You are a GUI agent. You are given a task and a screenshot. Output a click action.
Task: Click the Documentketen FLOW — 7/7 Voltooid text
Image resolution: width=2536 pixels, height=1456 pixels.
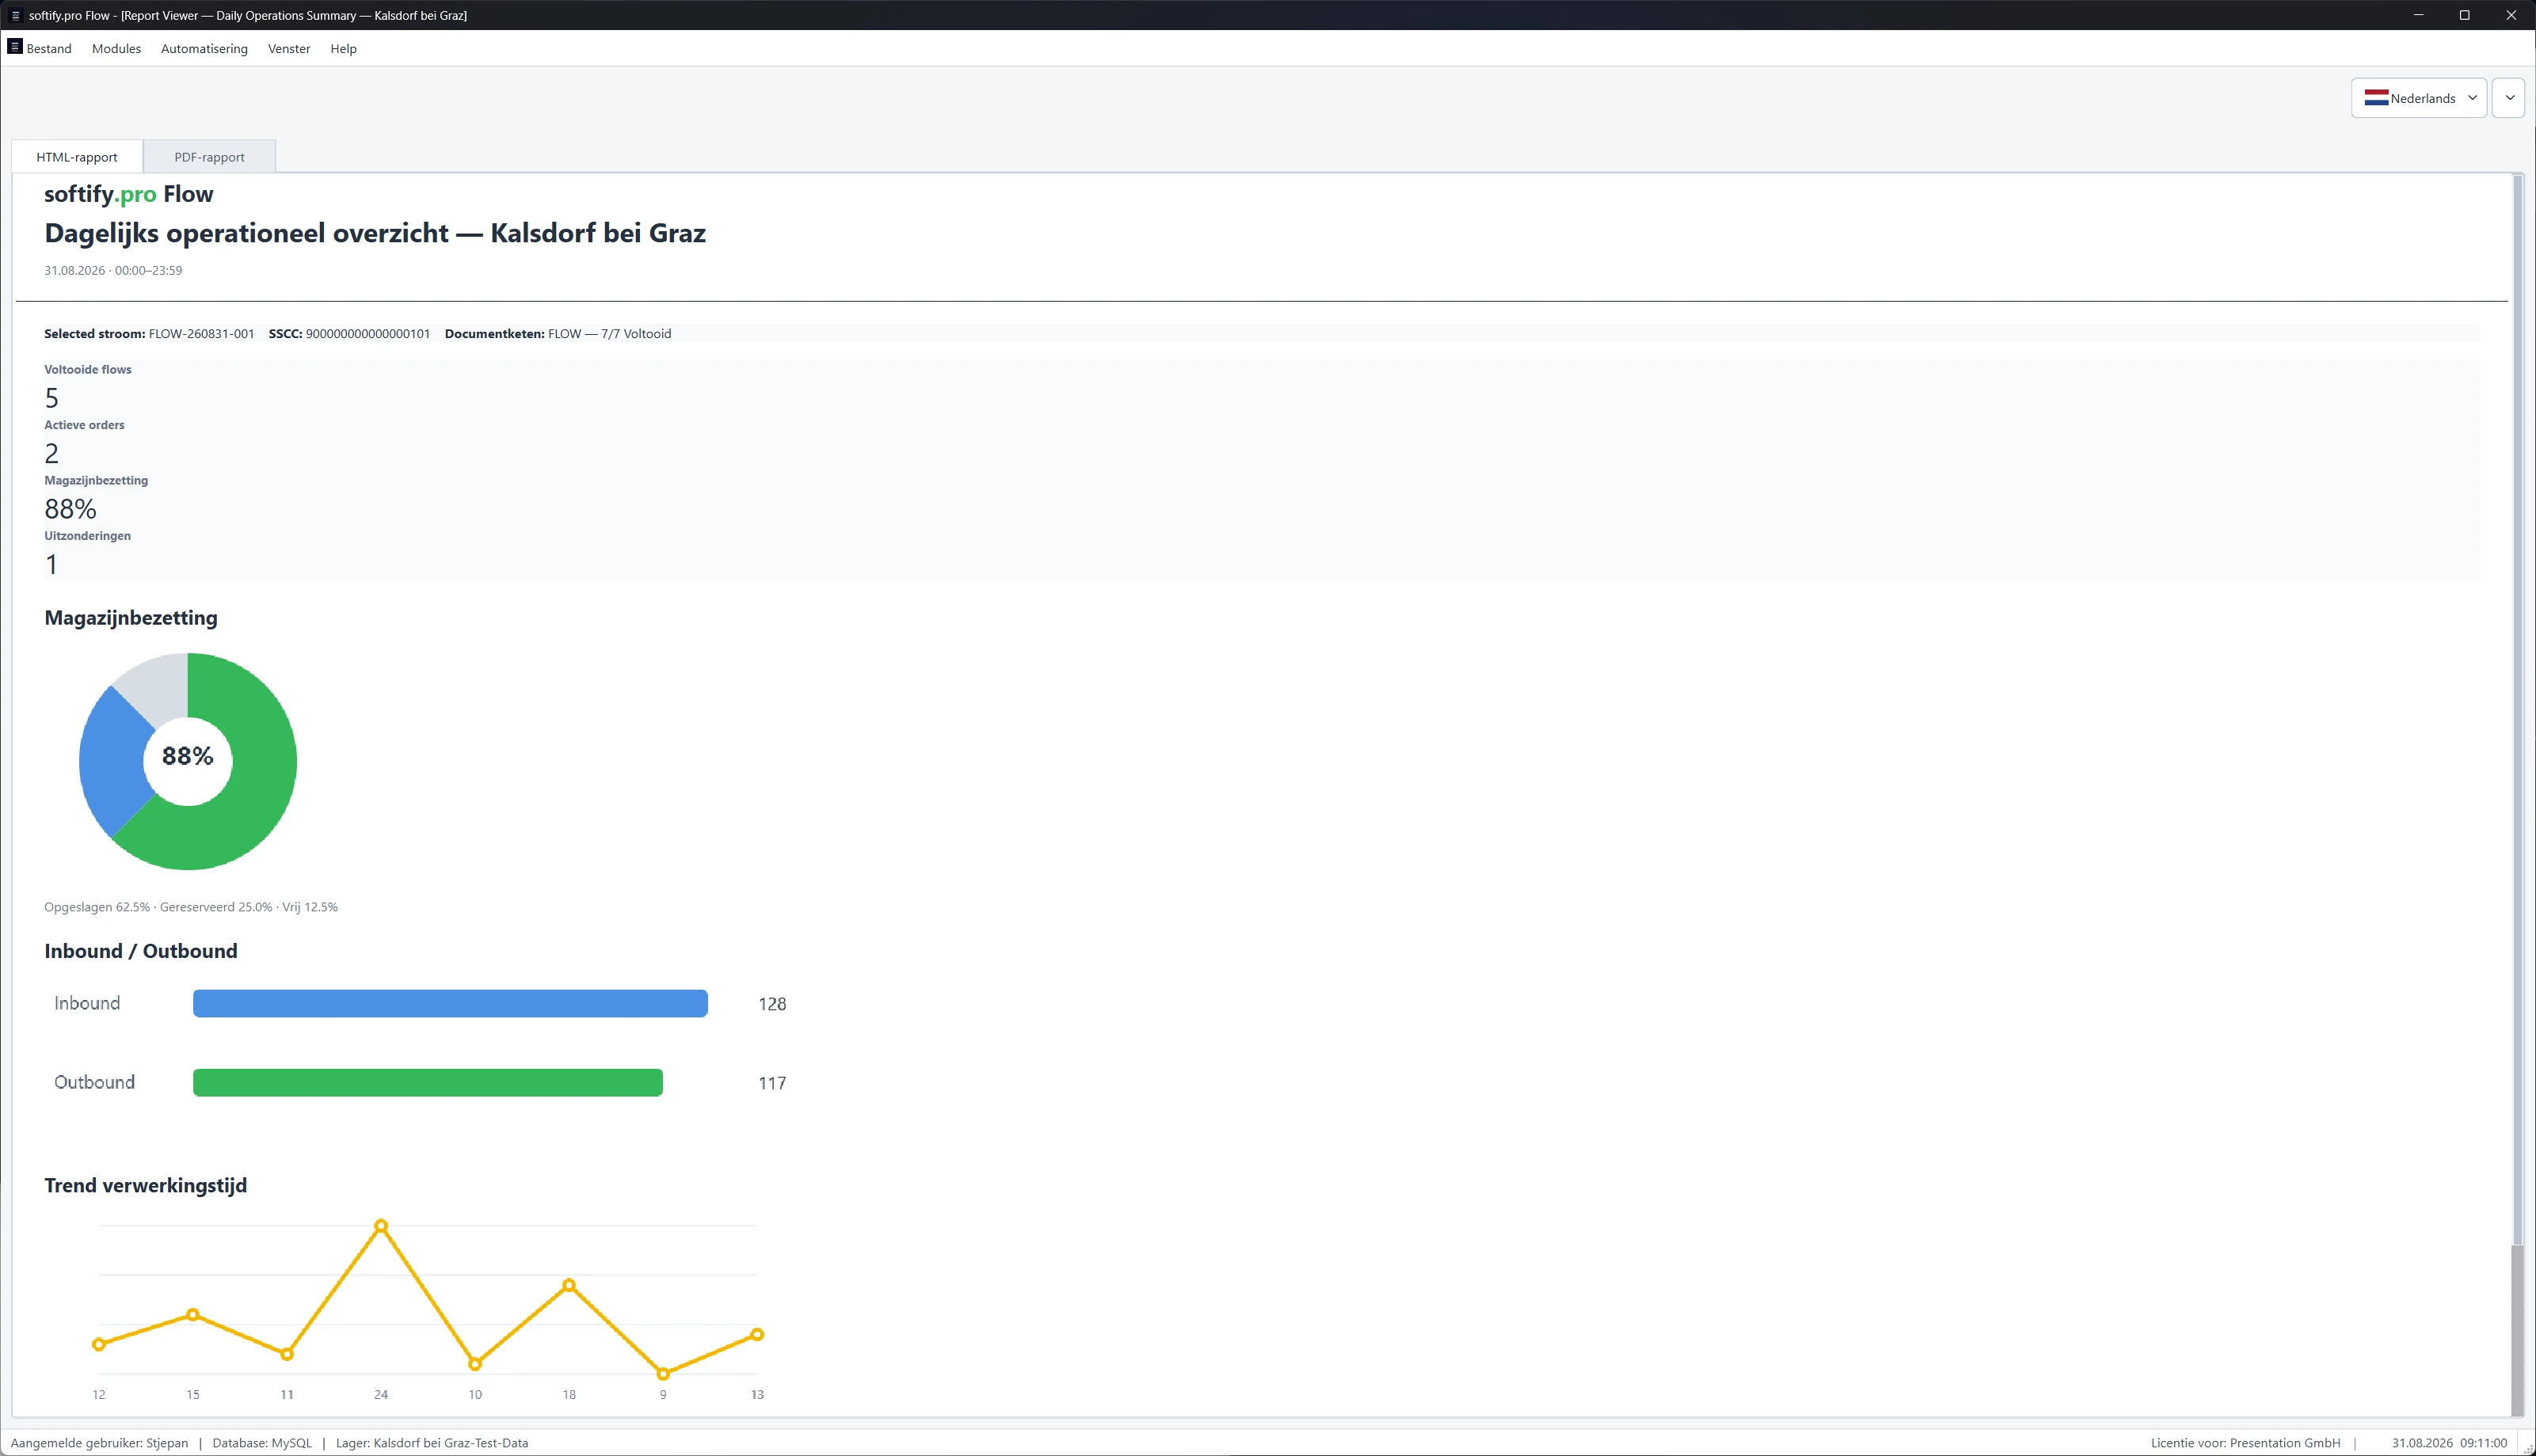click(558, 334)
